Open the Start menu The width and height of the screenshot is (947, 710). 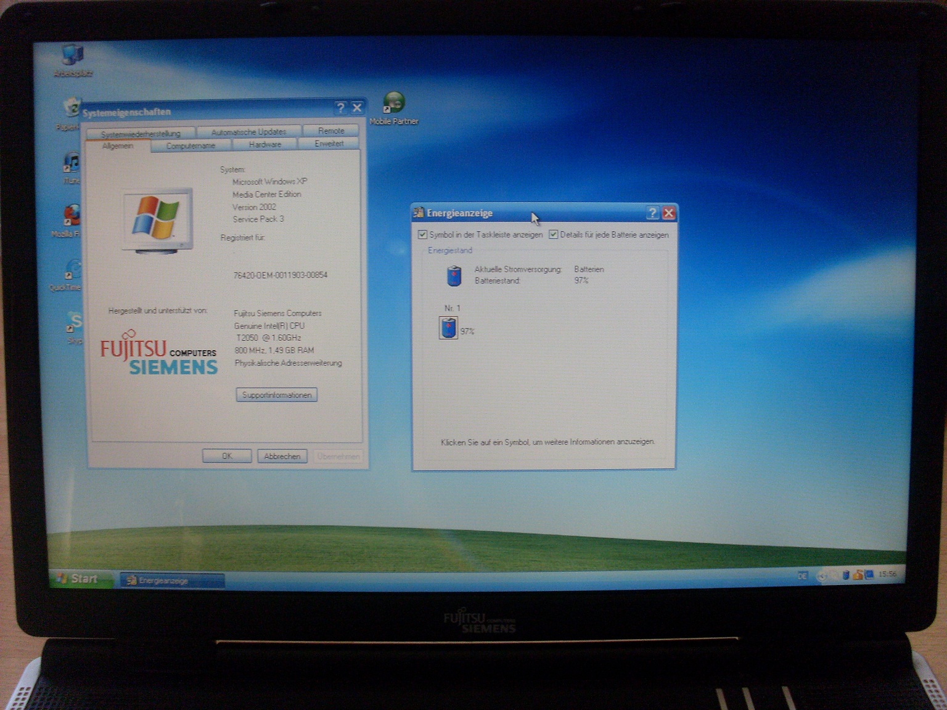click(80, 578)
